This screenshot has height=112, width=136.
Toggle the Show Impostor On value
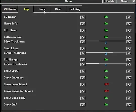106,78
